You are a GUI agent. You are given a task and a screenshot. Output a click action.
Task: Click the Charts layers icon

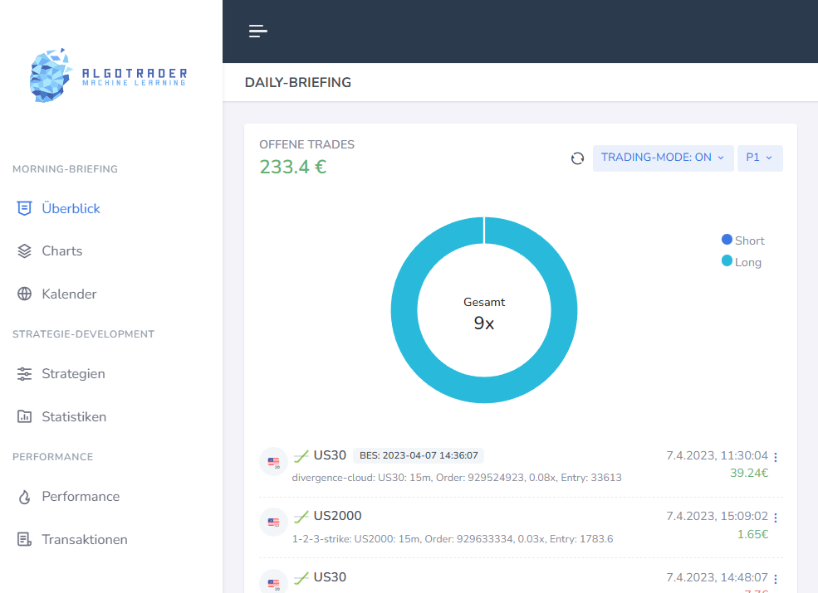pos(25,251)
